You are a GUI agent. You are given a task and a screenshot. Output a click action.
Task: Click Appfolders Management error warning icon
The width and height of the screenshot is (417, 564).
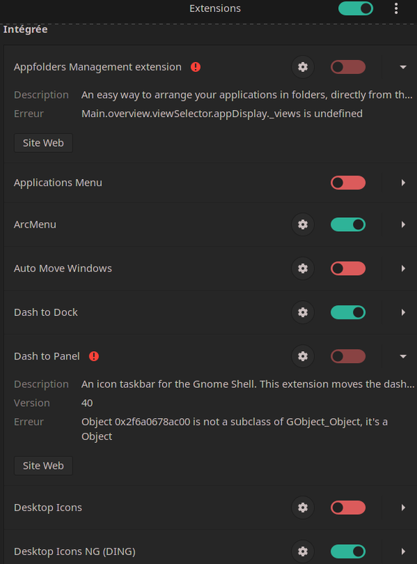196,67
